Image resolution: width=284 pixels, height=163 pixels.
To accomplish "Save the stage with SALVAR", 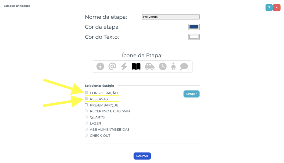I will (142, 156).
